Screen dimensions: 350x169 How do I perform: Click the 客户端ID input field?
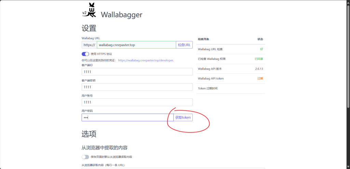tap(137, 72)
